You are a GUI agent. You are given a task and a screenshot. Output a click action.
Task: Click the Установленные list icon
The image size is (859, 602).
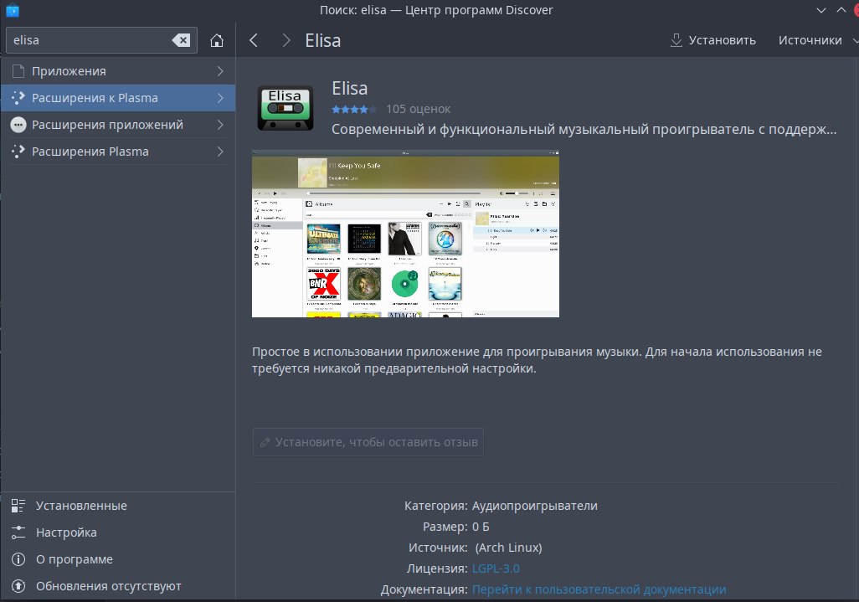coord(18,506)
